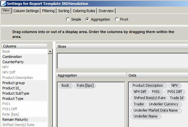Click the Columns list scrollbar track

tap(50, 90)
